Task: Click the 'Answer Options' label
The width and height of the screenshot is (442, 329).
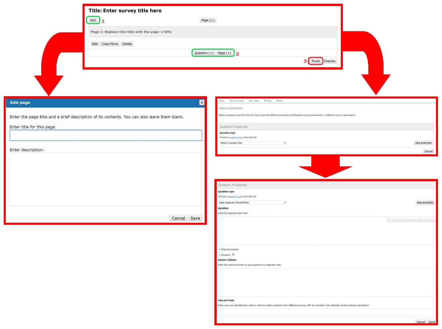Action: point(227,260)
